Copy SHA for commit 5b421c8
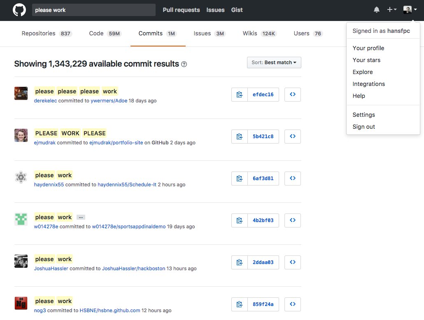The image size is (424, 320). [239, 137]
